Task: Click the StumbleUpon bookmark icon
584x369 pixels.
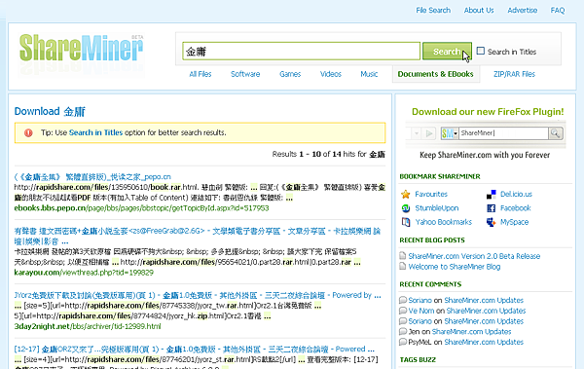Action: [406, 208]
